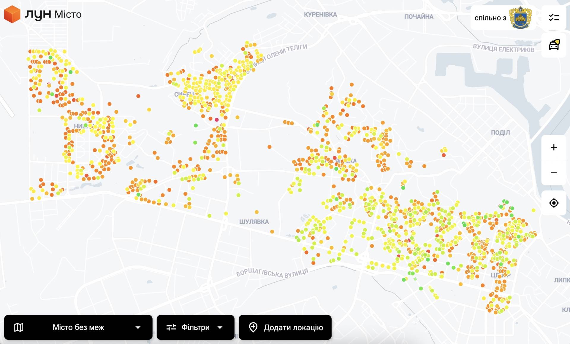Click the ЛУН Місто title link
This screenshot has width=570, height=344.
pyautogui.click(x=53, y=14)
